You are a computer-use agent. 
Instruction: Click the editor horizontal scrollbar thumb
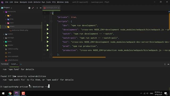pos(79,57)
